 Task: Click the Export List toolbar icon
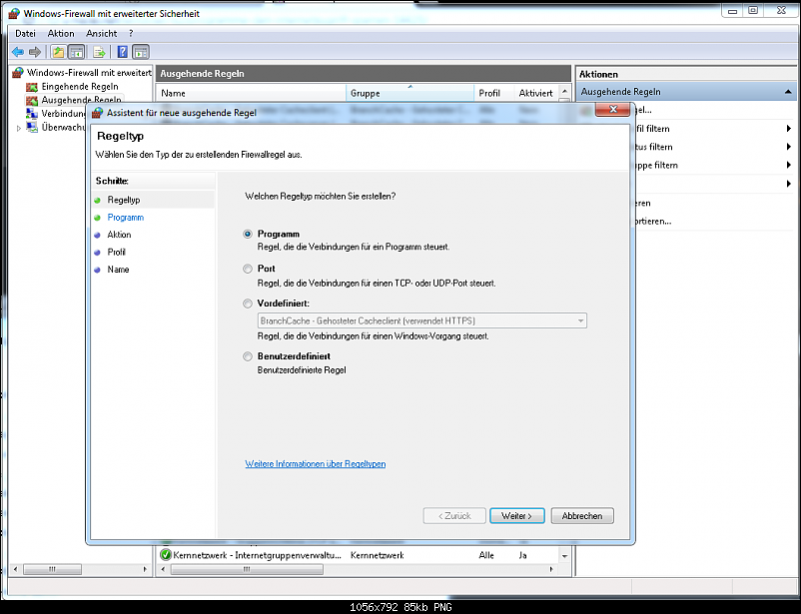coord(99,52)
